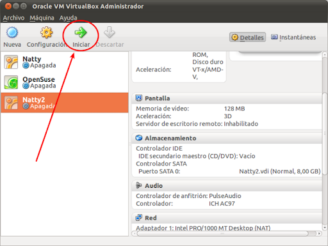Click the Pantalla monitor icon

pos(139,98)
